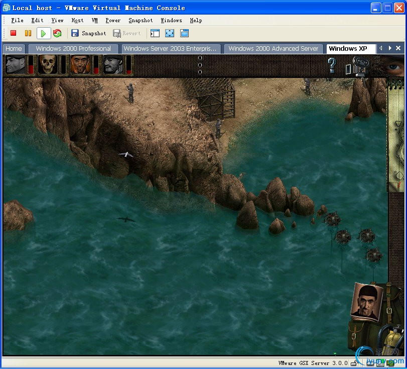Click the green network adapter status icon
The width and height of the screenshot is (407, 369).
tap(390, 363)
